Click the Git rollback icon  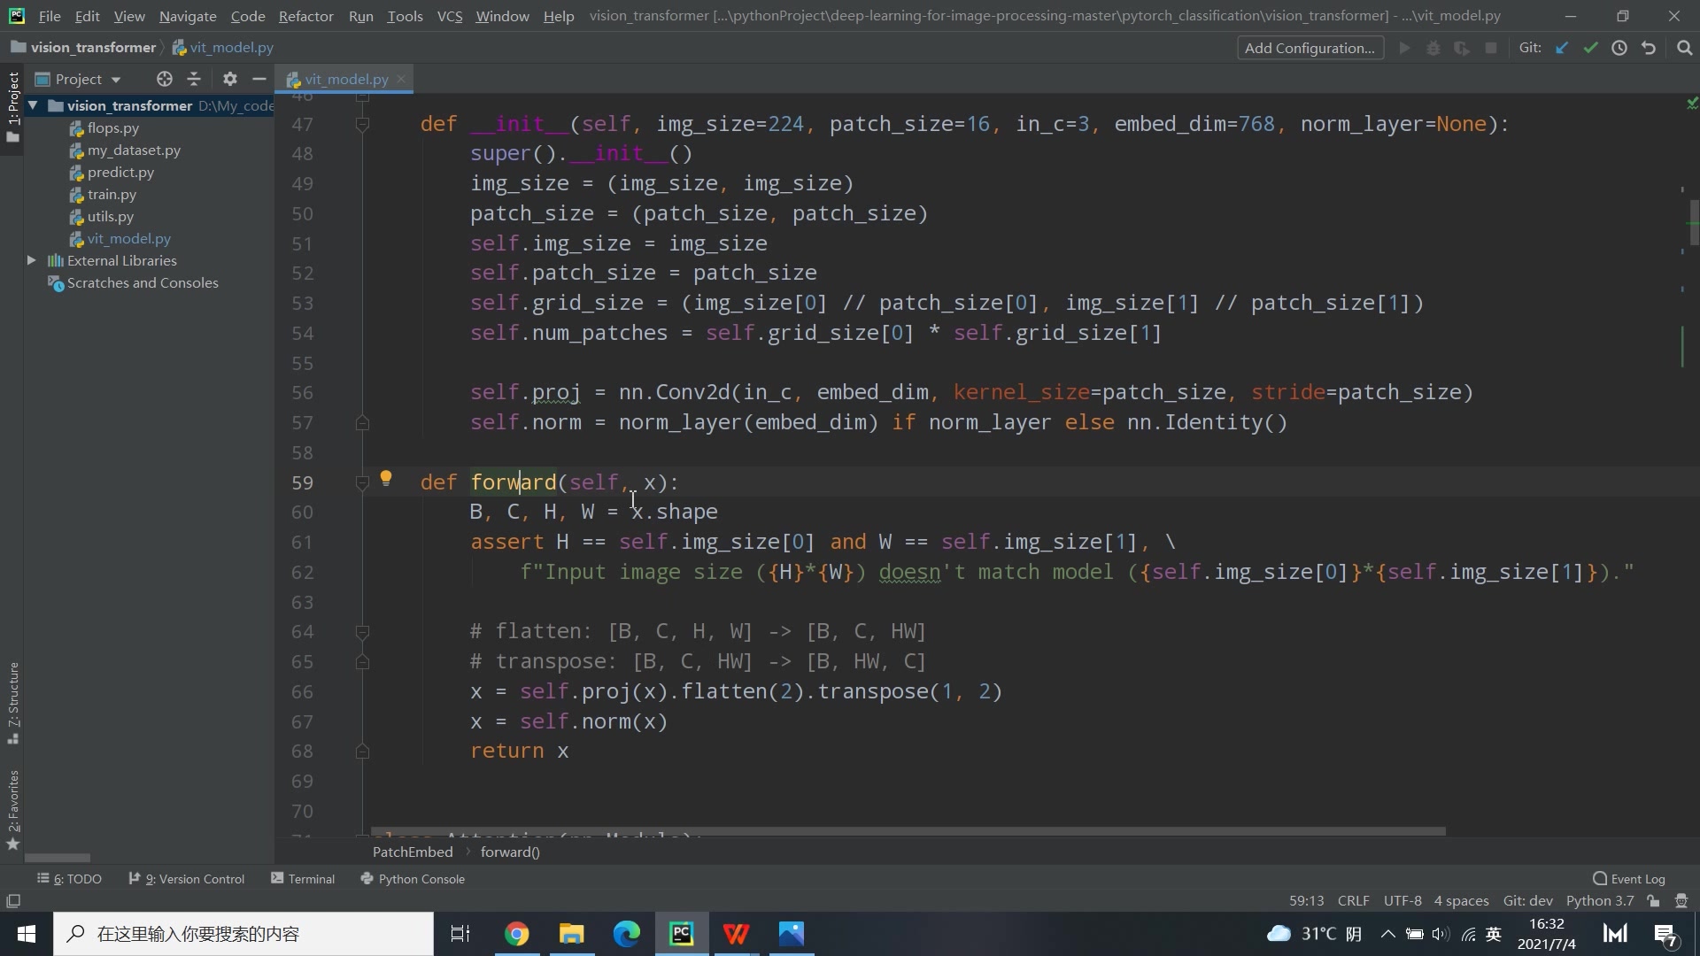click(1649, 48)
